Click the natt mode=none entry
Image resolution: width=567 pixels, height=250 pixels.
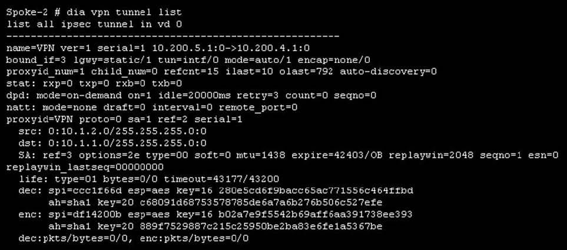pos(51,108)
